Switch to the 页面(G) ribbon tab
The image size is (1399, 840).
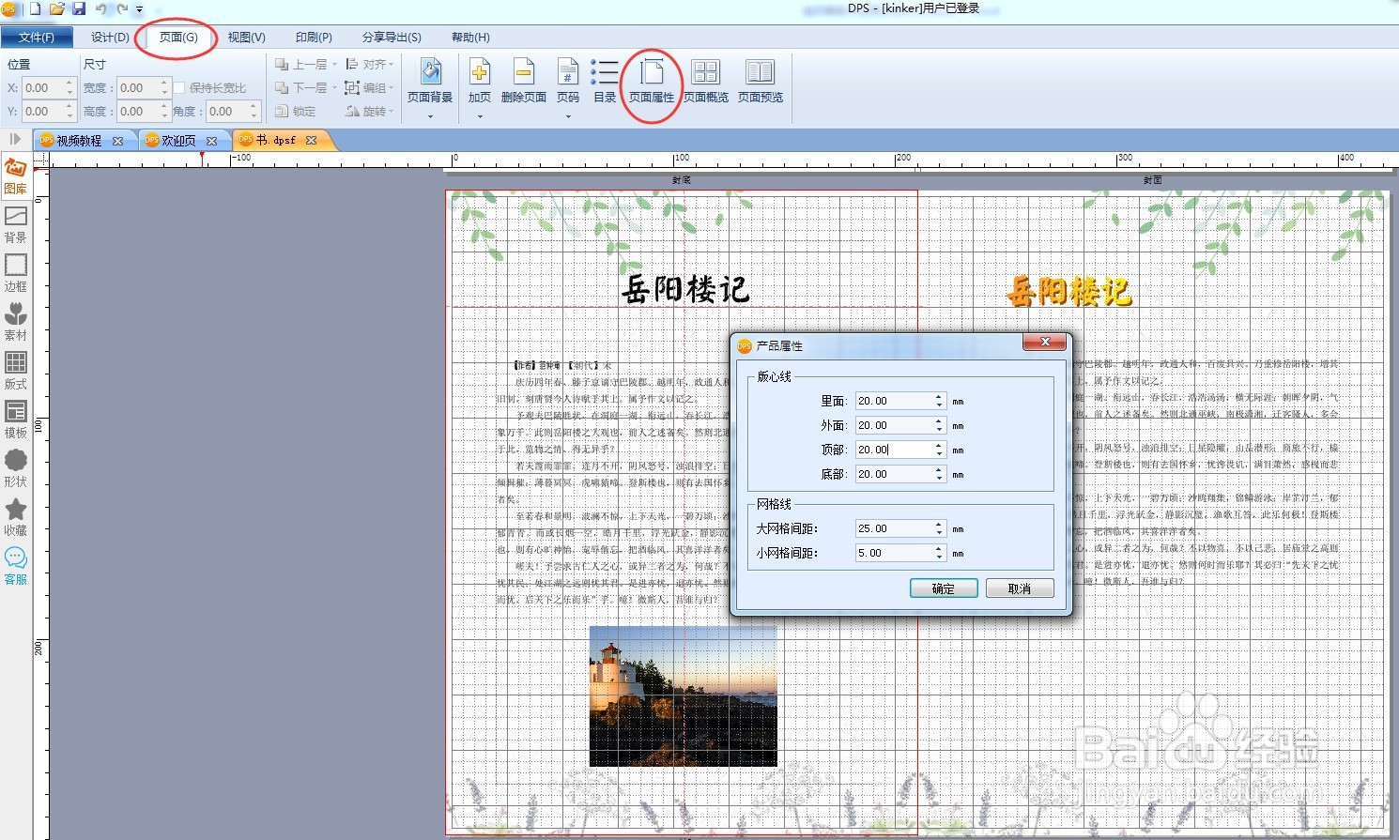(x=178, y=38)
